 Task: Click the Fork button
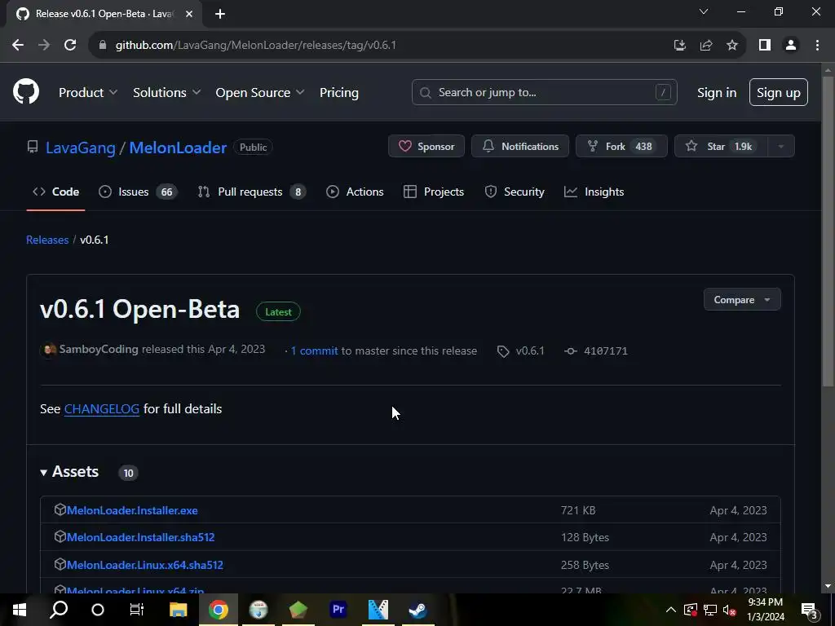pos(621,147)
